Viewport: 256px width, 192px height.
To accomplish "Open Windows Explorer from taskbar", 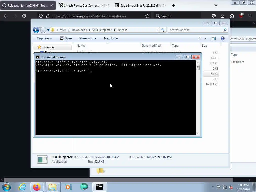I will pyautogui.click(x=52, y=187).
